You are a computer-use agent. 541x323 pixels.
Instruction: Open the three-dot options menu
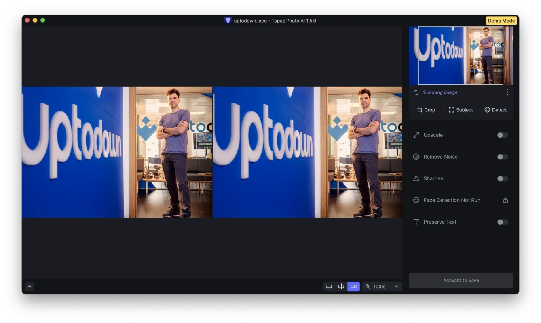click(x=507, y=92)
